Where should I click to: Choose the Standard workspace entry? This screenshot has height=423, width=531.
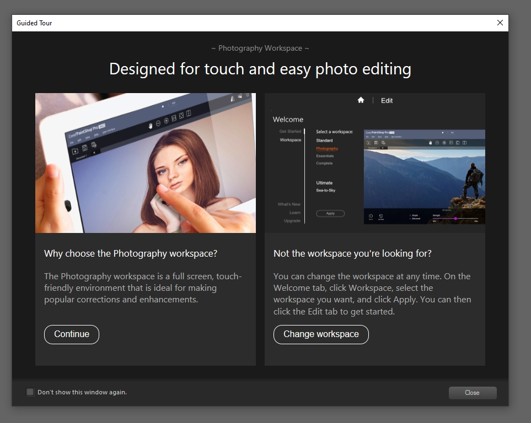click(324, 140)
